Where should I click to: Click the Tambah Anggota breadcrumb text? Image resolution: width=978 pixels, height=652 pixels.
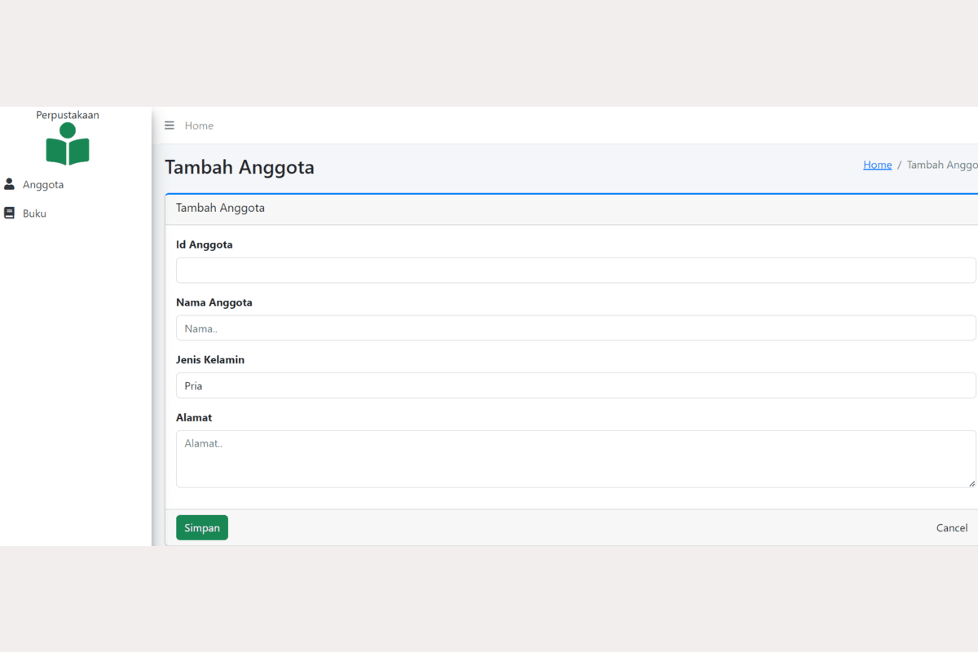[942, 165]
